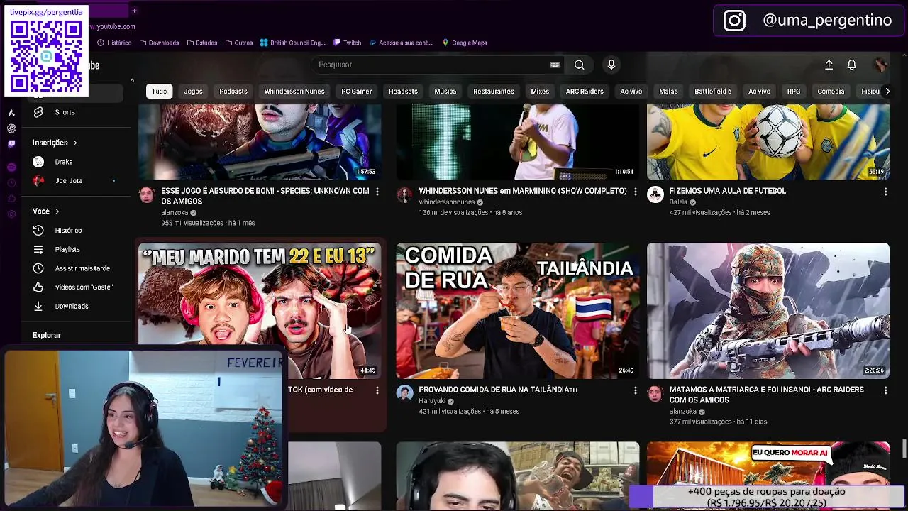Viewport: 908px width, 511px height.
Task: Open more options for Aula de Futebol video
Action: (885, 192)
